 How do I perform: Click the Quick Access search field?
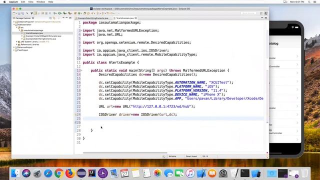click(x=248, y=13)
